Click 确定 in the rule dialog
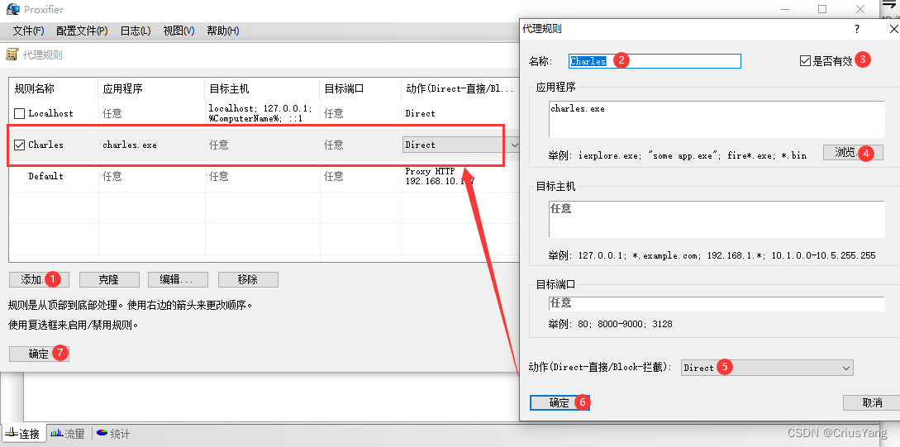Screen dimensions: 900x447 tap(559, 402)
